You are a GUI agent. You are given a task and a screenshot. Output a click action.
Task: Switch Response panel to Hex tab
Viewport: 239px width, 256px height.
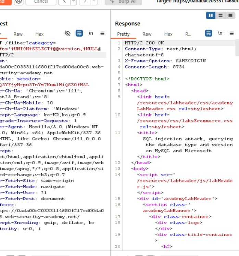[x=168, y=34]
